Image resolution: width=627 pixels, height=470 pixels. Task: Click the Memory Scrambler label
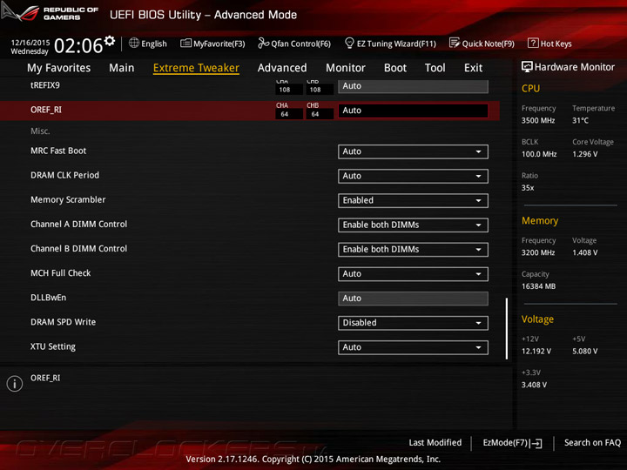[68, 199]
